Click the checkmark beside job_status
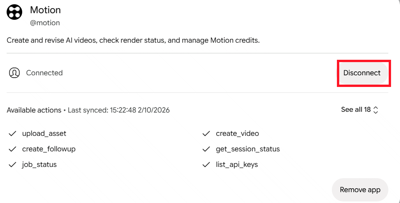Viewport: 400px width, 203px height. [12, 165]
